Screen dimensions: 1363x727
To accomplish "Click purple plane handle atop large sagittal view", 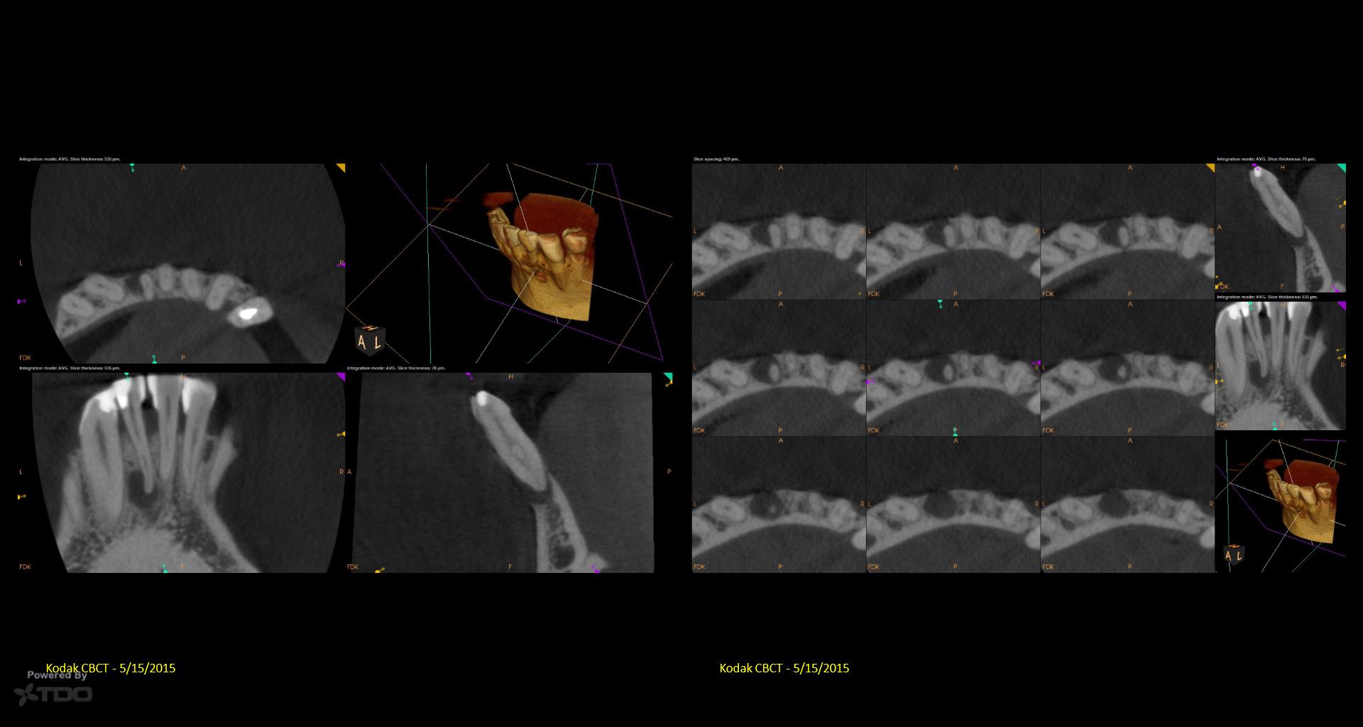I will (469, 376).
